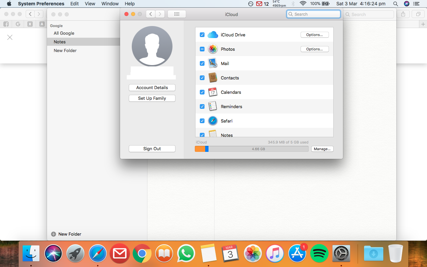Open the Edit menu
This screenshot has width=427, height=267.
(75, 4)
